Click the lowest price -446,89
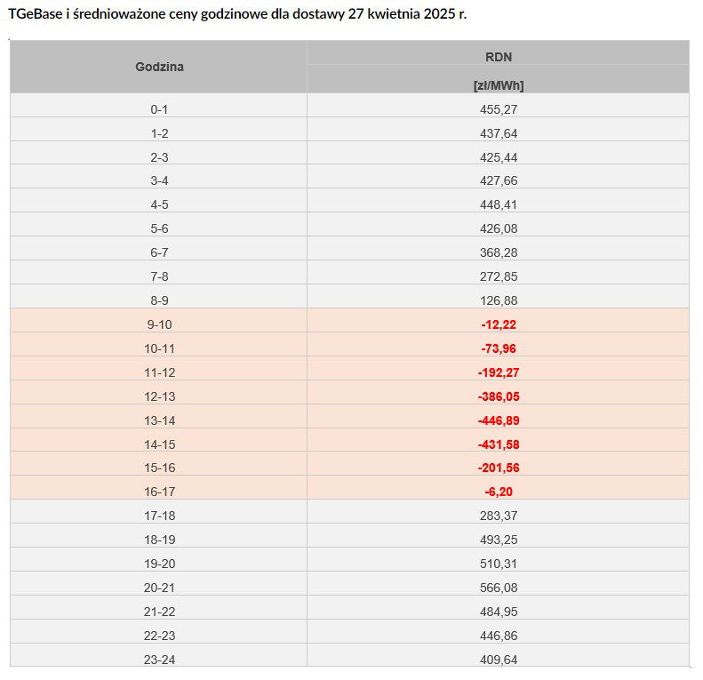This screenshot has width=703, height=680. pos(498,420)
